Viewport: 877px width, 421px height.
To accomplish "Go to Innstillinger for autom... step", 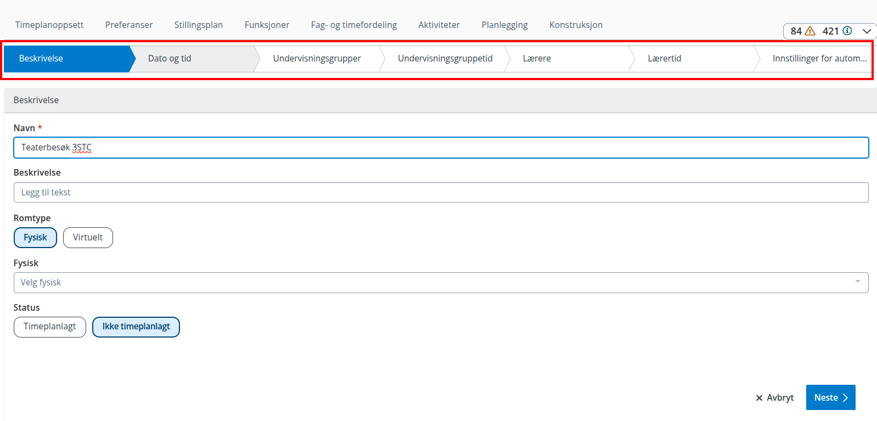I will point(815,59).
